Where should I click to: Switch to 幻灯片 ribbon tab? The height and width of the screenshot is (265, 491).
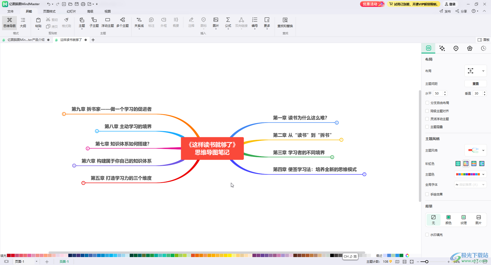tap(71, 11)
